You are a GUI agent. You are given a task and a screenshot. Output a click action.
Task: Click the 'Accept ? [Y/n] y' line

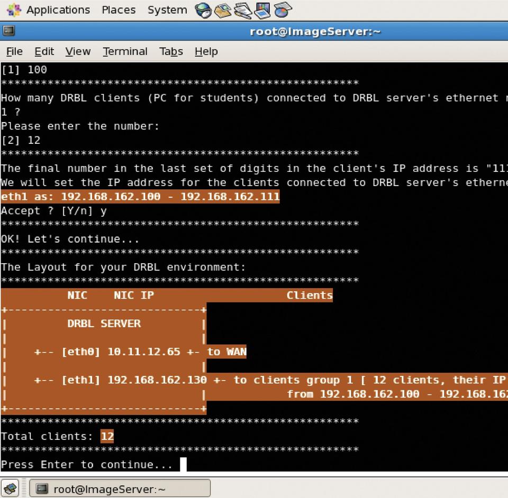point(54,210)
